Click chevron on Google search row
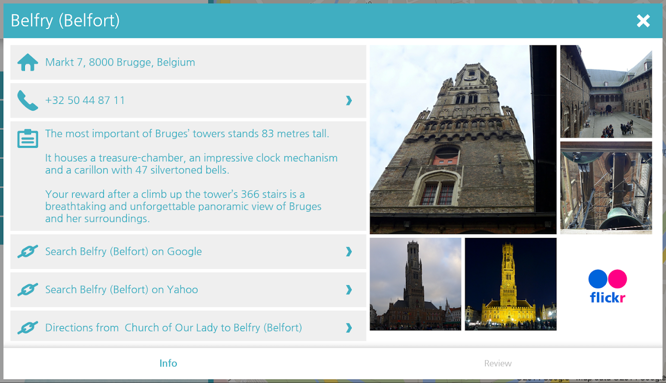This screenshot has height=383, width=666. click(x=349, y=251)
